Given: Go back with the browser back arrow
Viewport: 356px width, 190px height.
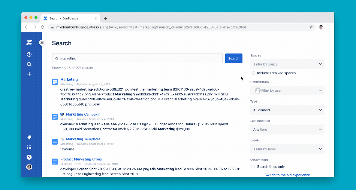Looking at the screenshot, I should [x=27, y=27].
